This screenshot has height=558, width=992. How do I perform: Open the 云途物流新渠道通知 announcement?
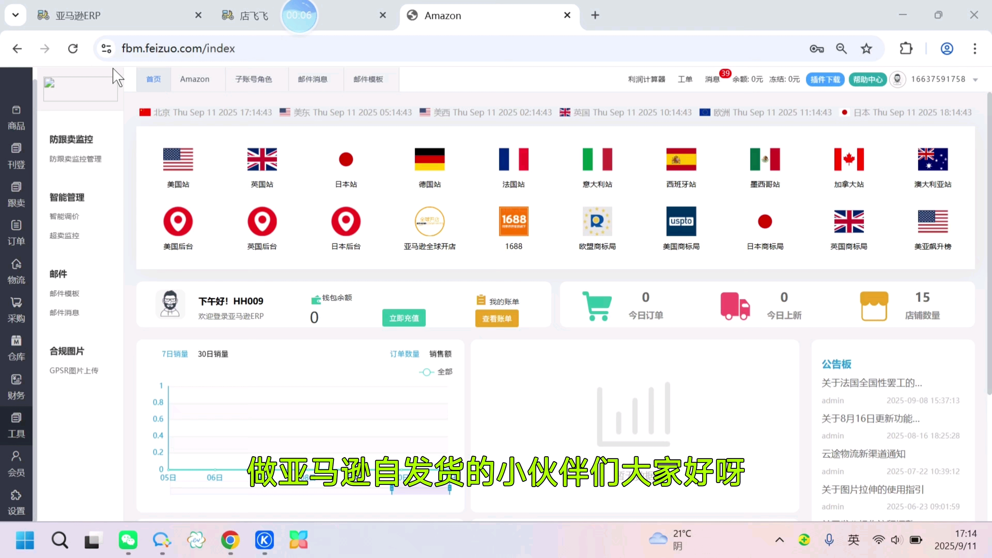tap(863, 454)
